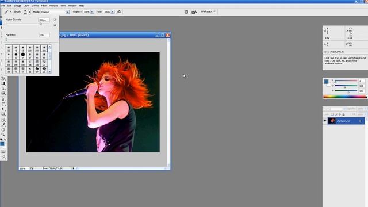This screenshot has width=368, height=207.
Task: Choose the hard round 13 brush preset
Action: (16, 55)
